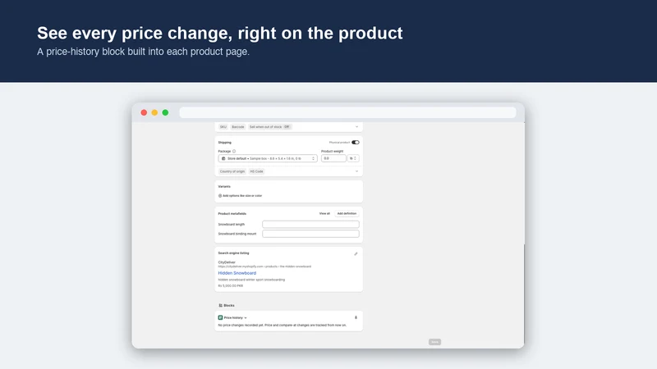Click the CityDeliver store name text
Screen dimensions: 657x369
pos(227,262)
